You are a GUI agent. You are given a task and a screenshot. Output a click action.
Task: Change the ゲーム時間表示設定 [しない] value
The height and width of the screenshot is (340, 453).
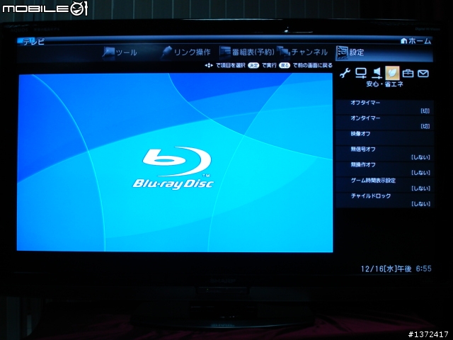[420, 188]
